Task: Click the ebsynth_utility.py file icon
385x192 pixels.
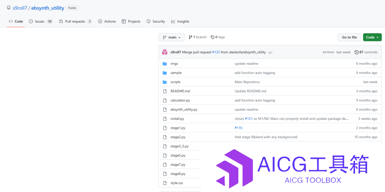Action: click(x=165, y=110)
